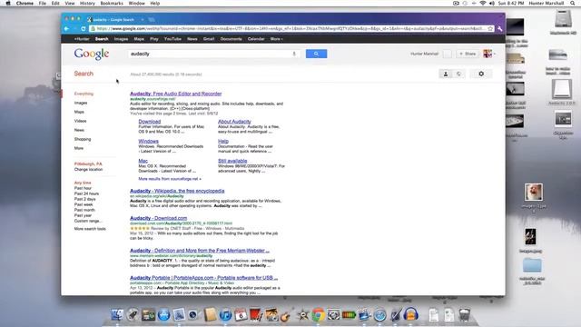Image resolution: width=581 pixels, height=327 pixels.
Task: Click the Spotlight magnifier in the menu bar
Action: pos(573,4)
